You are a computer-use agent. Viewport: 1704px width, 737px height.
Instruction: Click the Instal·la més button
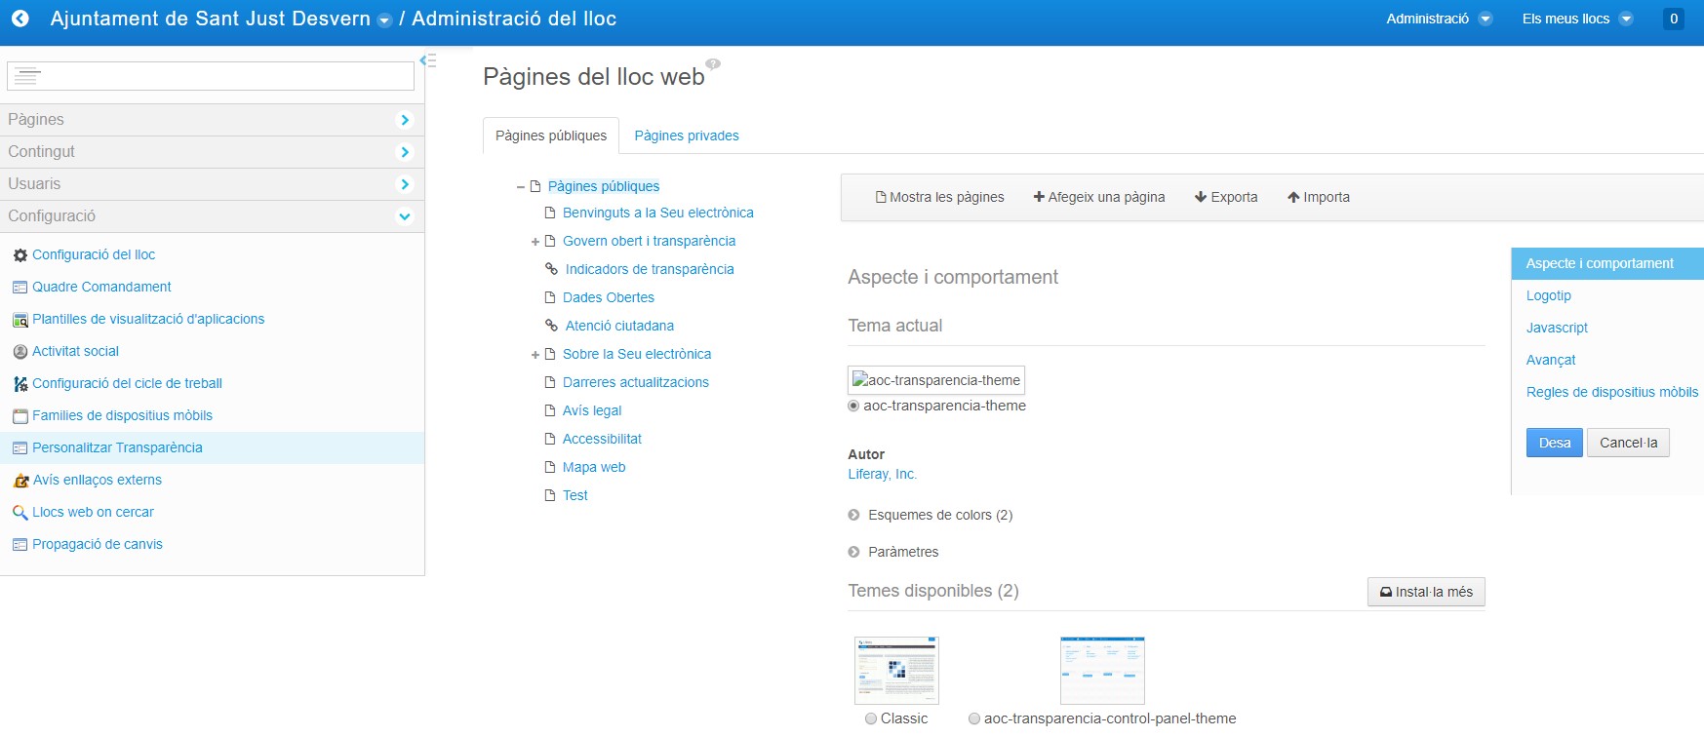coord(1426,592)
